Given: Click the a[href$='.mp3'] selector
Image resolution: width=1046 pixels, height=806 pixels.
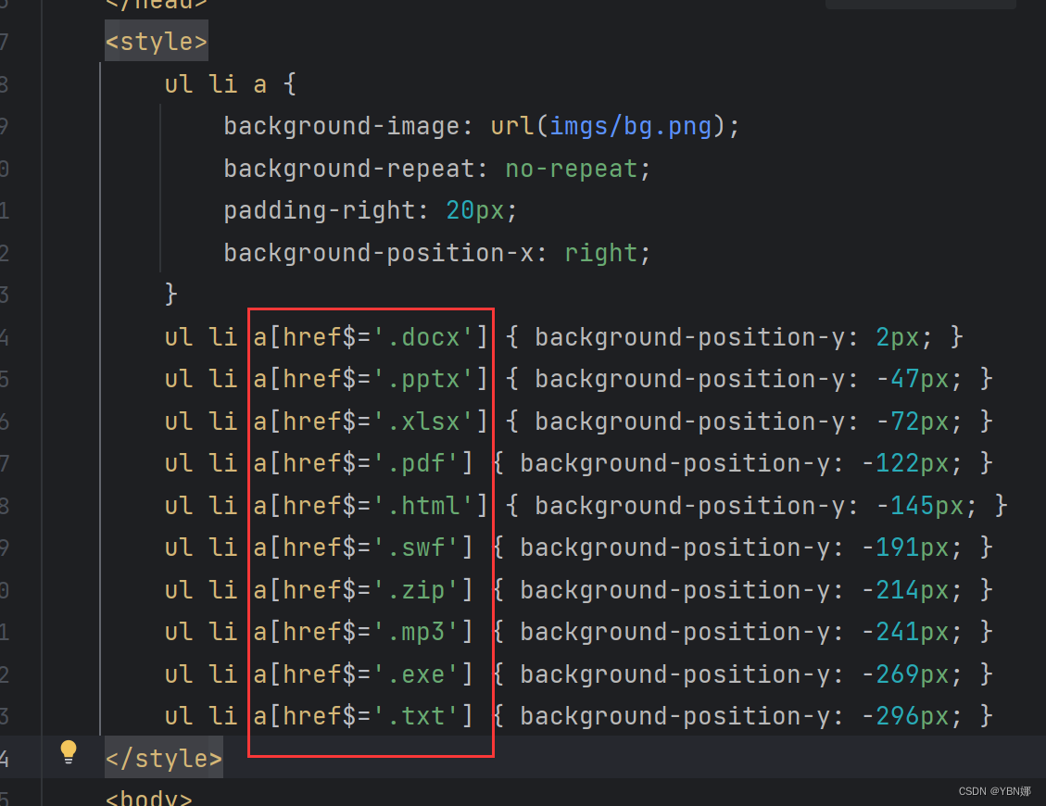Looking at the screenshot, I should click(x=363, y=631).
